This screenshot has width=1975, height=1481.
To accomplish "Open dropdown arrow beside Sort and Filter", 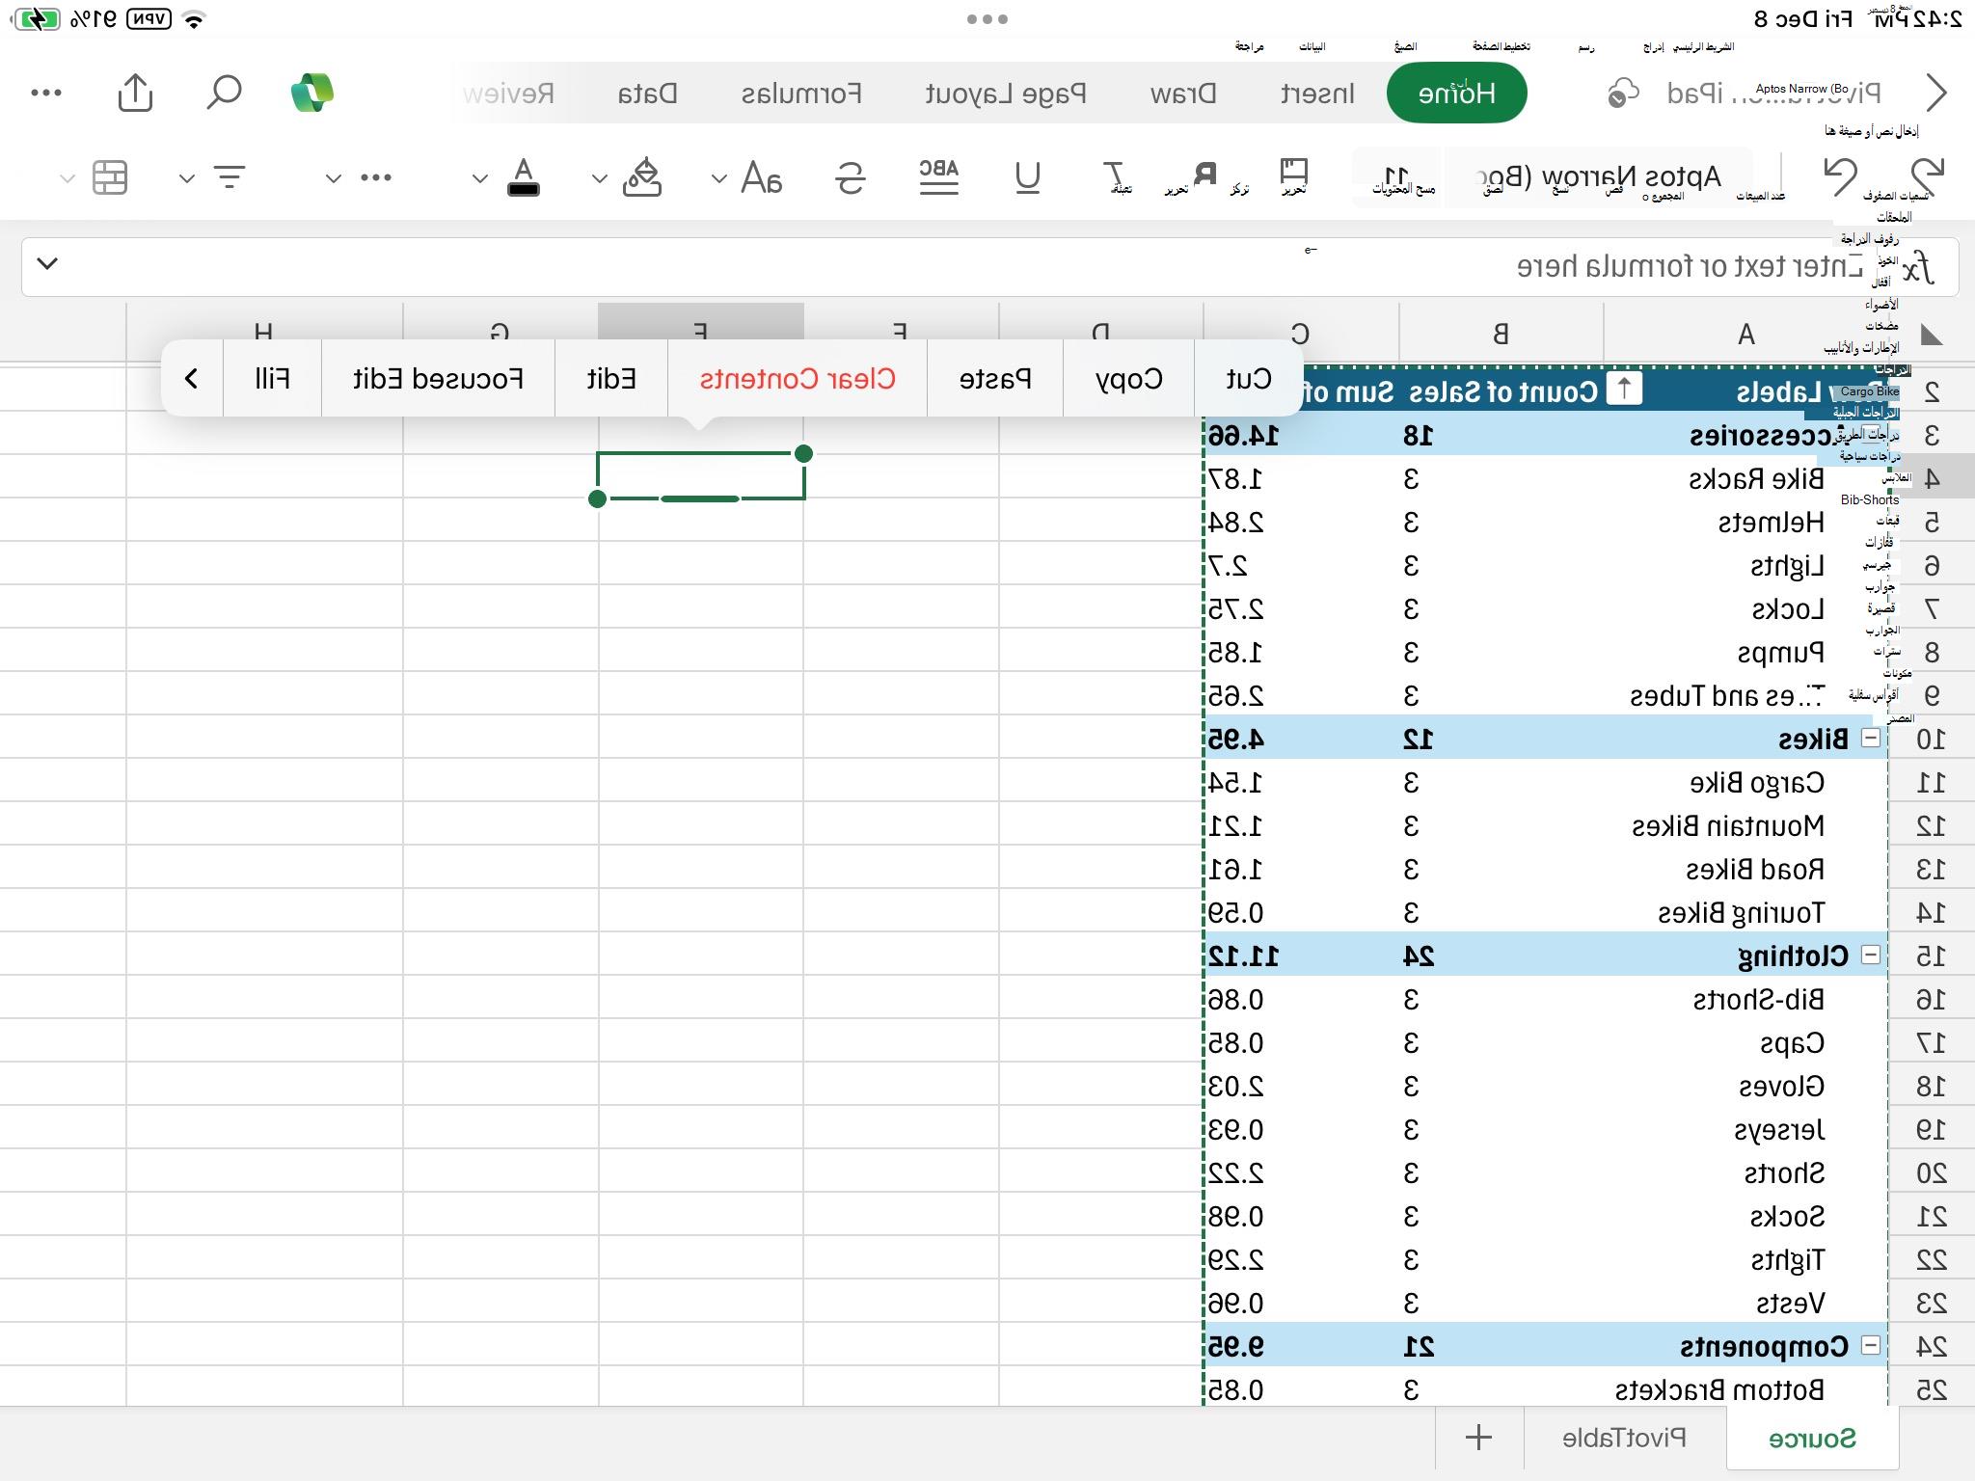I will 186,178.
